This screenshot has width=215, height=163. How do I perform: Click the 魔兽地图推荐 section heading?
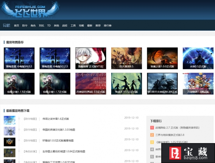15,42
